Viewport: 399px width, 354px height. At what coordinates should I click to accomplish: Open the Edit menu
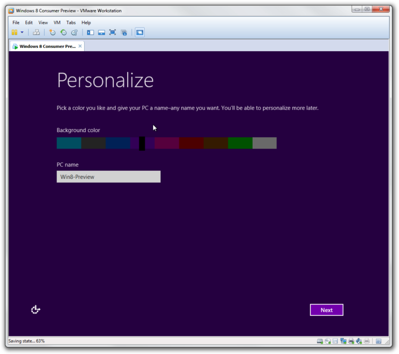tap(29, 22)
